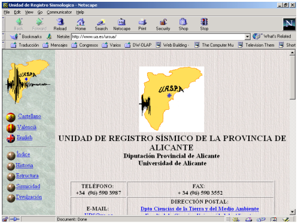Open the Search toolbar button
The image size is (298, 224).
click(101, 24)
